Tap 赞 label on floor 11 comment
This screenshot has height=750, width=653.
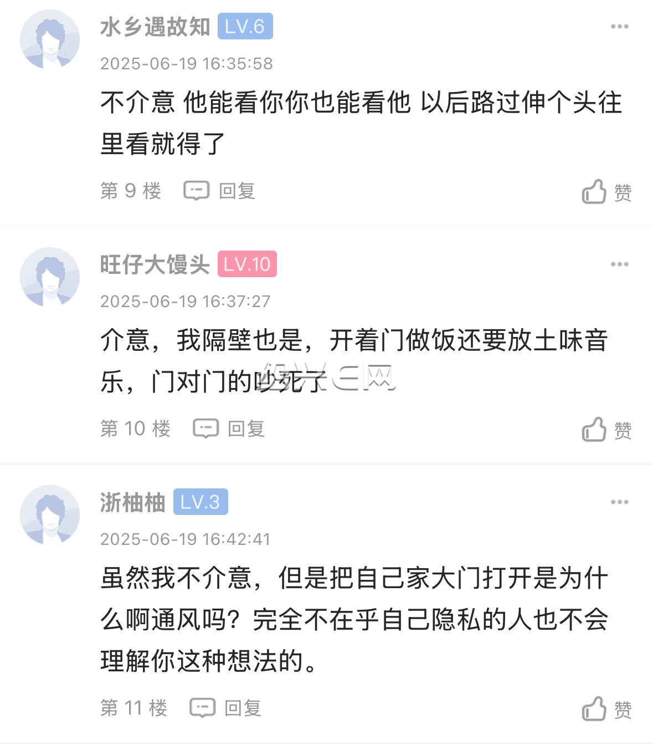point(623,710)
